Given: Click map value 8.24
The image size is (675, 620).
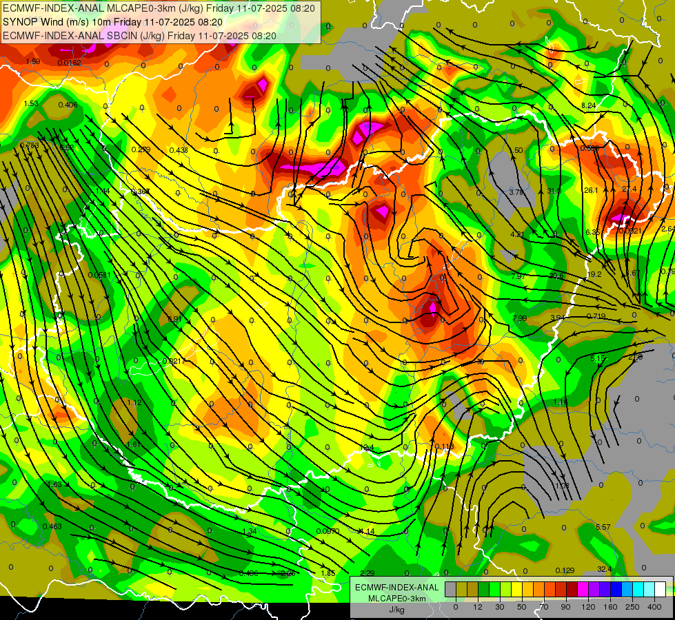Looking at the screenshot, I should point(589,105).
